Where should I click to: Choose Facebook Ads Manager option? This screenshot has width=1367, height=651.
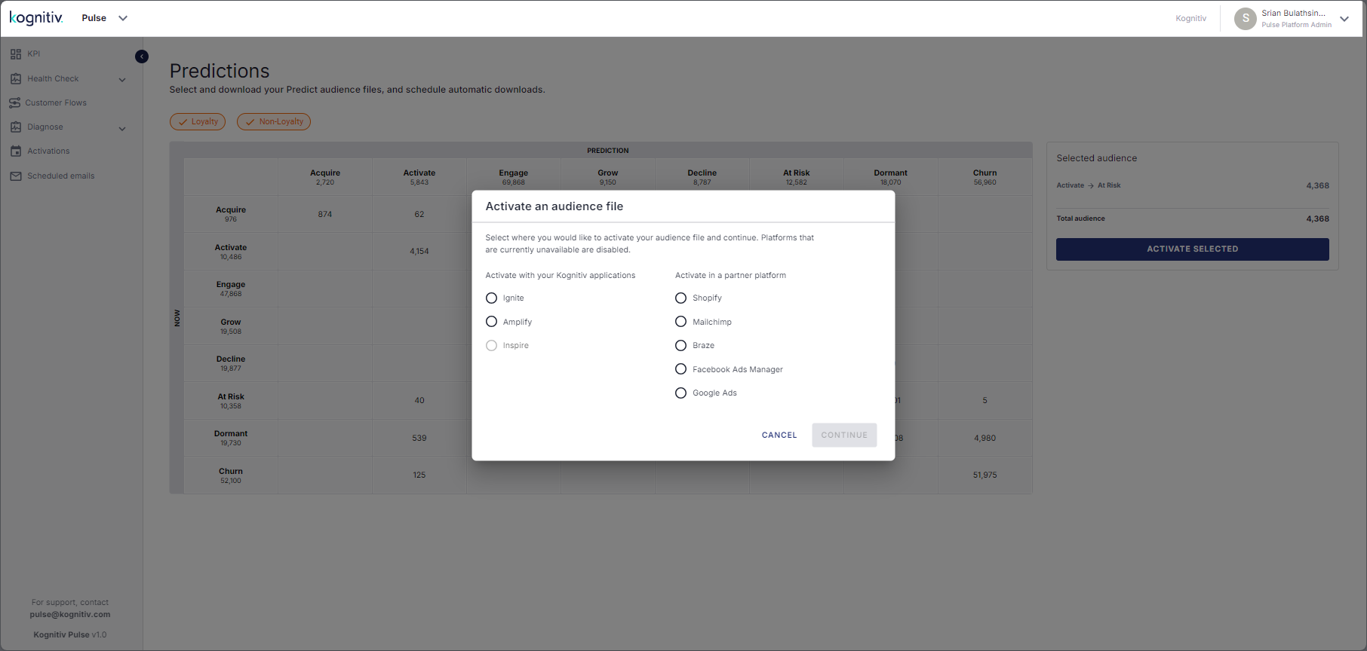[x=680, y=369]
